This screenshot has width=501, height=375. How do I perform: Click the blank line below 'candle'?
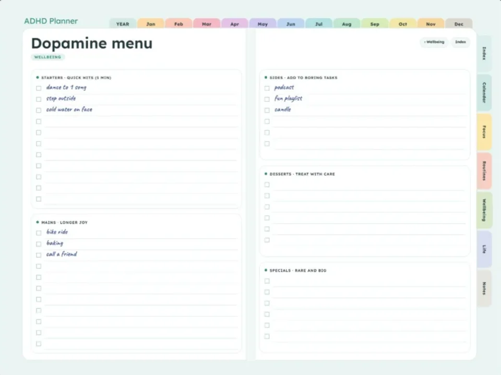[x=369, y=122]
